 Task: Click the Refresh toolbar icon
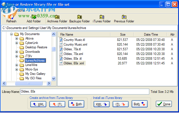coord(11,17)
